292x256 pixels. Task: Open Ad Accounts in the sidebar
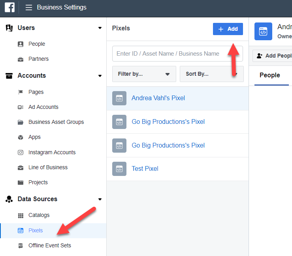click(43, 107)
